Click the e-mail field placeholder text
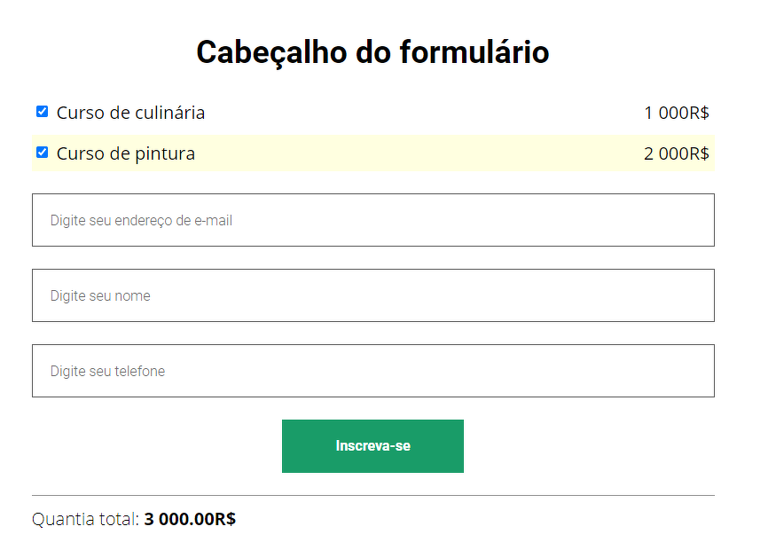This screenshot has height=550, width=768. [x=141, y=220]
